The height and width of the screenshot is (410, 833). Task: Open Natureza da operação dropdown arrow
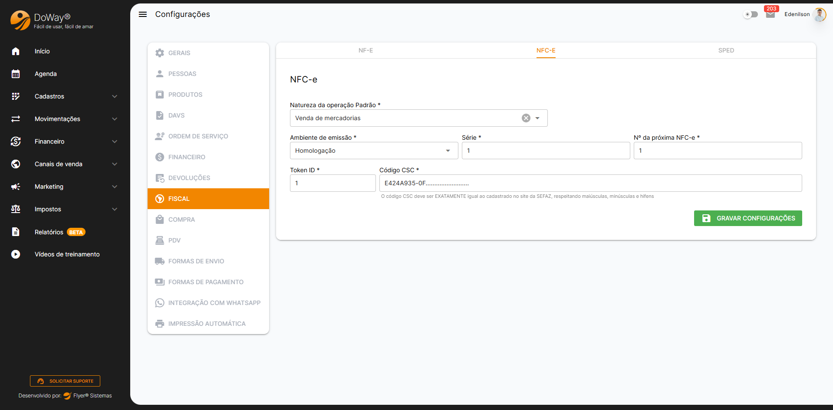click(537, 118)
